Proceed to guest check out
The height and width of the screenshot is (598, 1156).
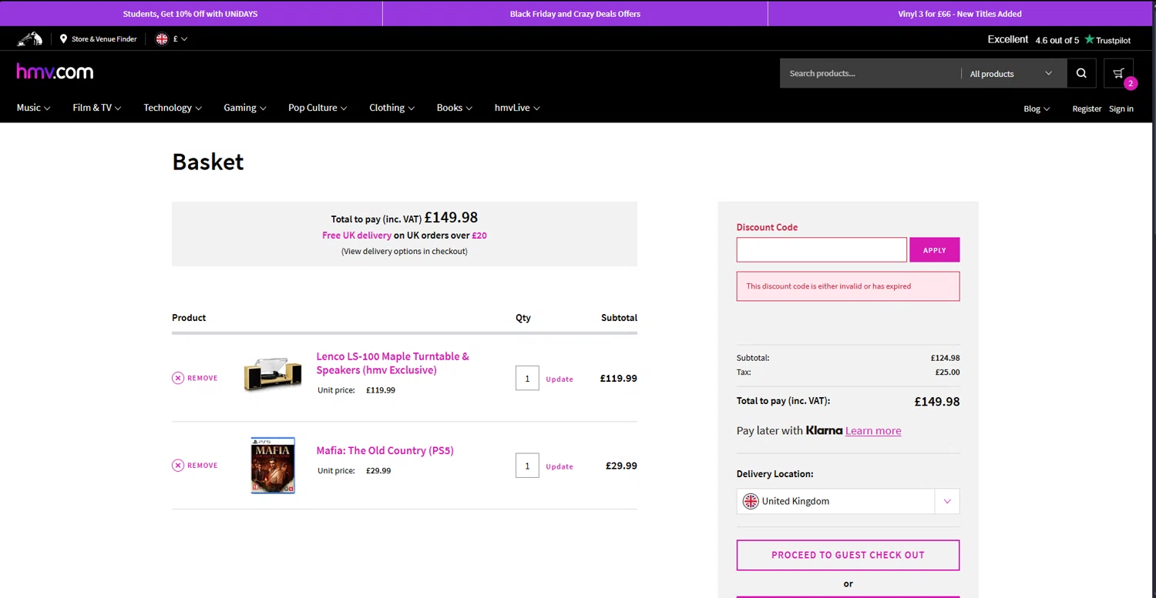(x=848, y=555)
